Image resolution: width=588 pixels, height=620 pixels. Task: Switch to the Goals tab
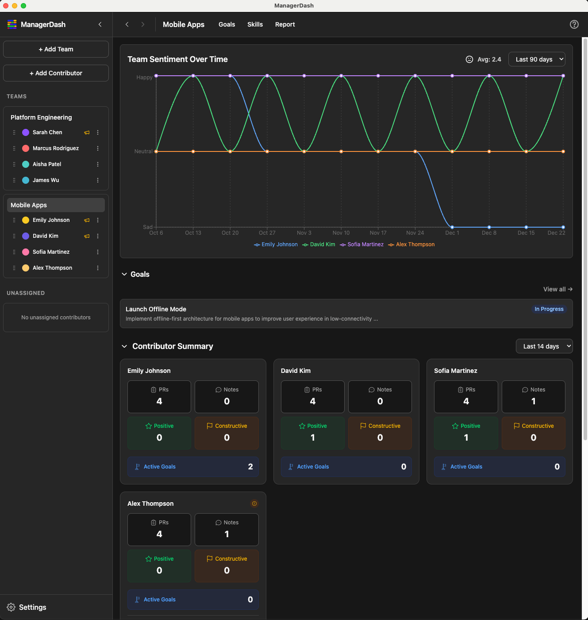pos(227,24)
